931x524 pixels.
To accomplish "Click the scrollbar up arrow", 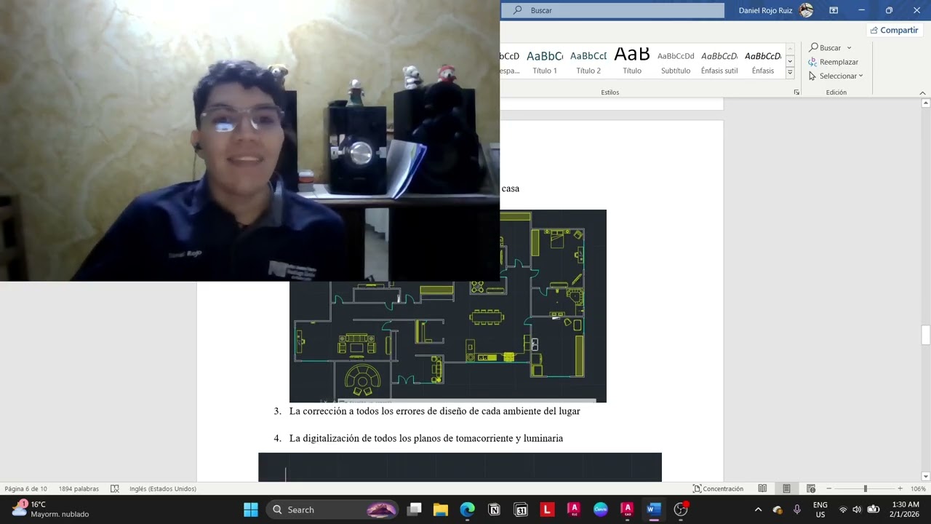I will [x=926, y=103].
